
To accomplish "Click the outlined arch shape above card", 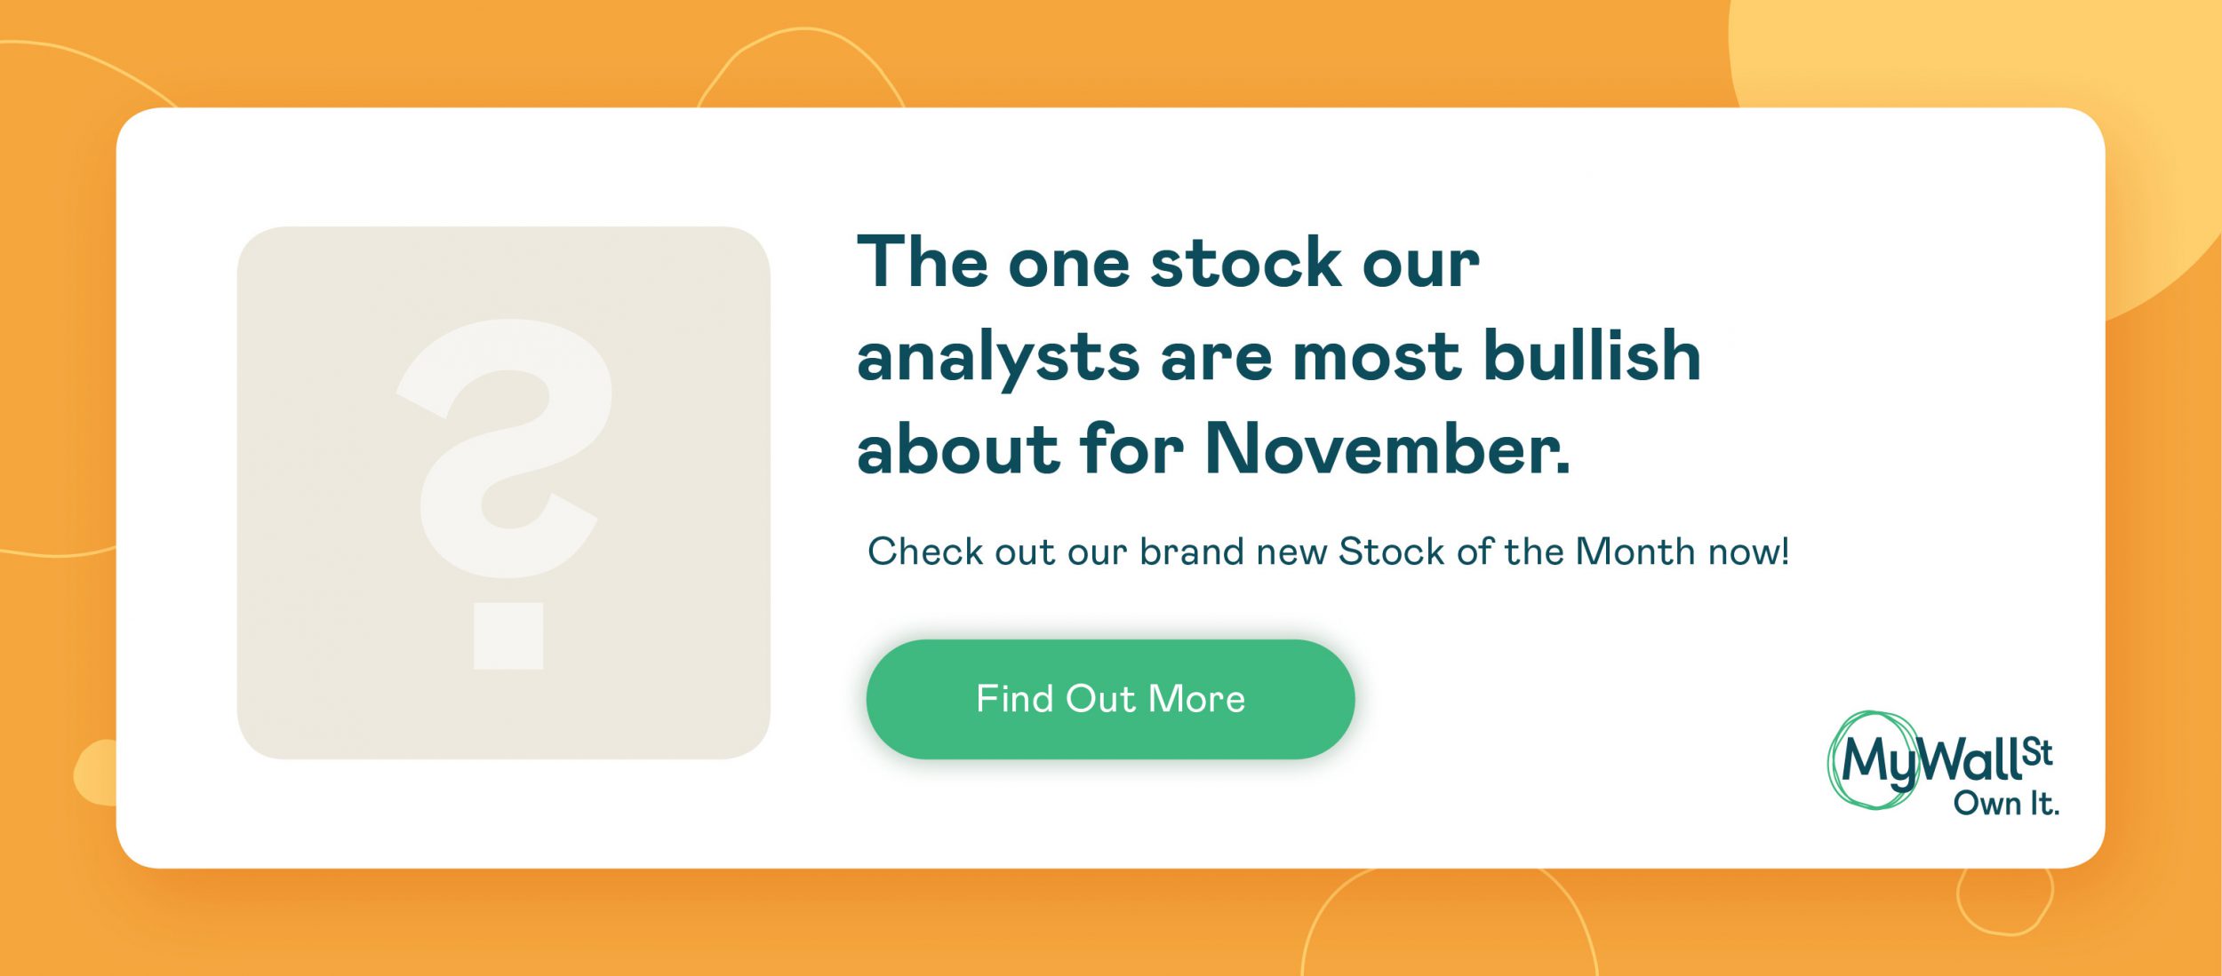I will [802, 67].
